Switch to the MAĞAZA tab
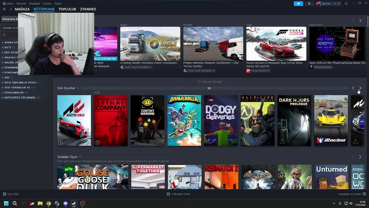 pos(22,9)
